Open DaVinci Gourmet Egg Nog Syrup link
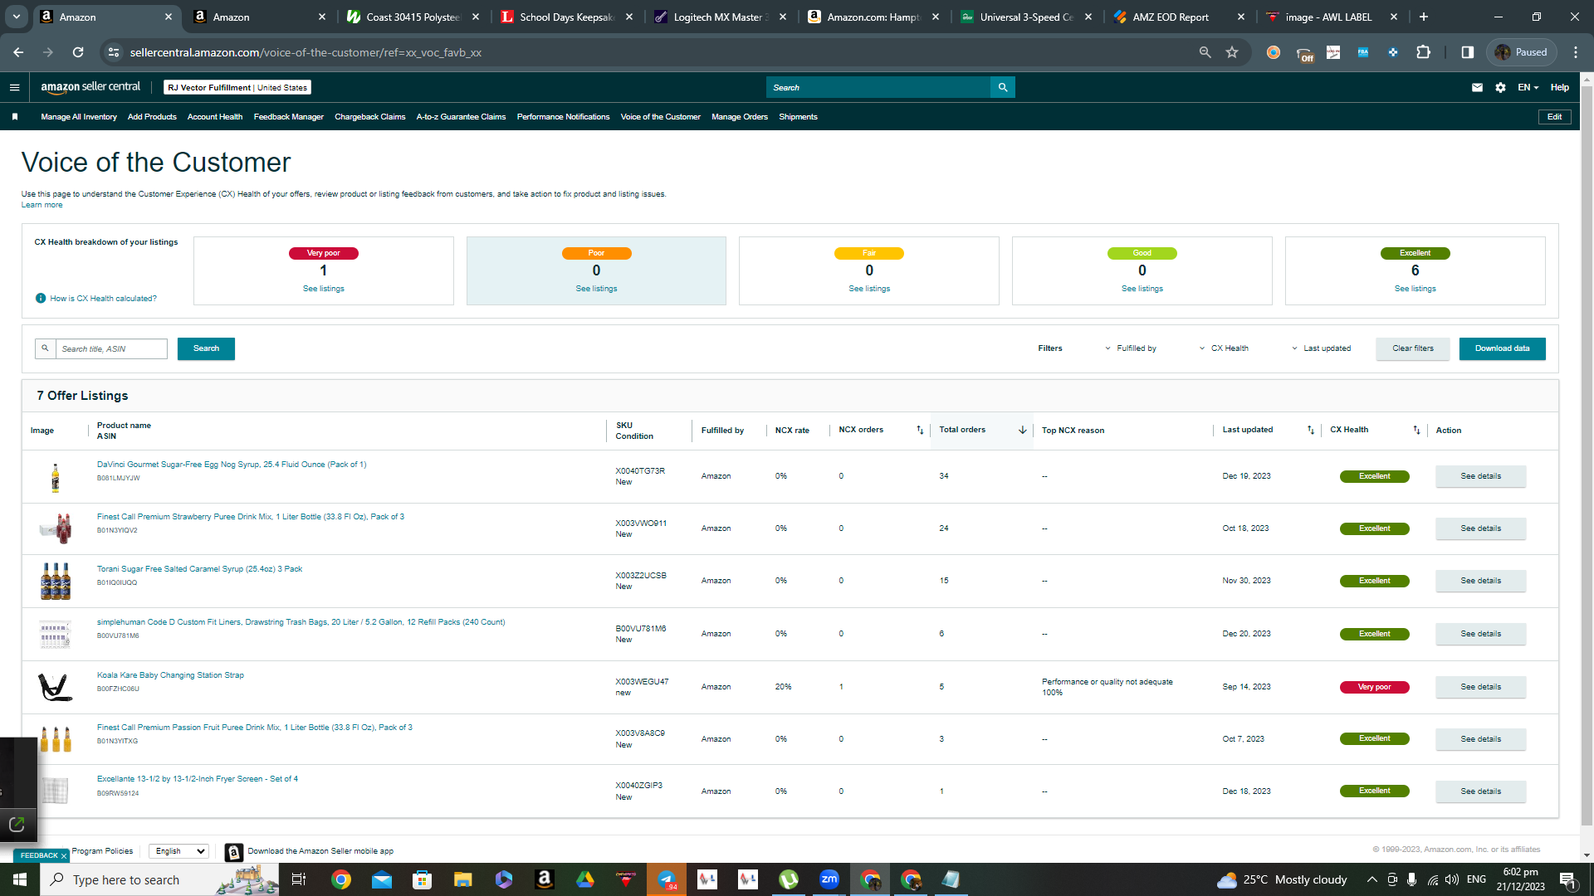Screen dimensions: 1594x896 tap(232, 465)
